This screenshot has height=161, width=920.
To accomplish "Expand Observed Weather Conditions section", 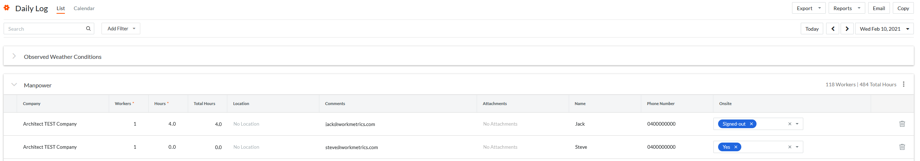I will [14, 56].
